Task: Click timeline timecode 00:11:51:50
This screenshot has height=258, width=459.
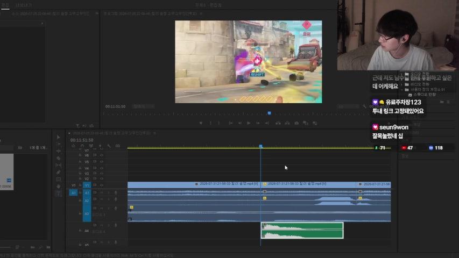Action: click(x=82, y=140)
